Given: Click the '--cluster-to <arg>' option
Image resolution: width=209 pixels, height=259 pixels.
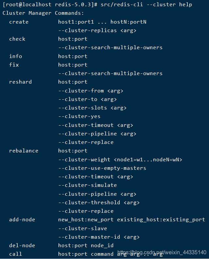Looking at the screenshot, I should (87, 99).
